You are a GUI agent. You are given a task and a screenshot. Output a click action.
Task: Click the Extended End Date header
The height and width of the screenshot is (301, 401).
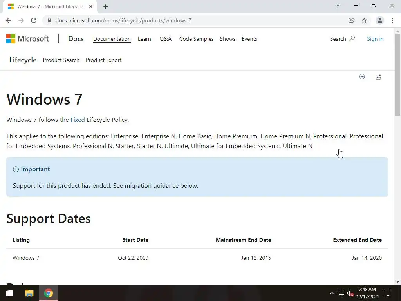(x=357, y=240)
